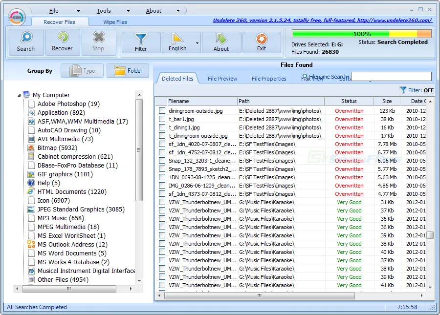Screen dimensions: 440x315
Task: Check the box for sf_1dn_4373-07-0812 file
Action: click(x=162, y=194)
